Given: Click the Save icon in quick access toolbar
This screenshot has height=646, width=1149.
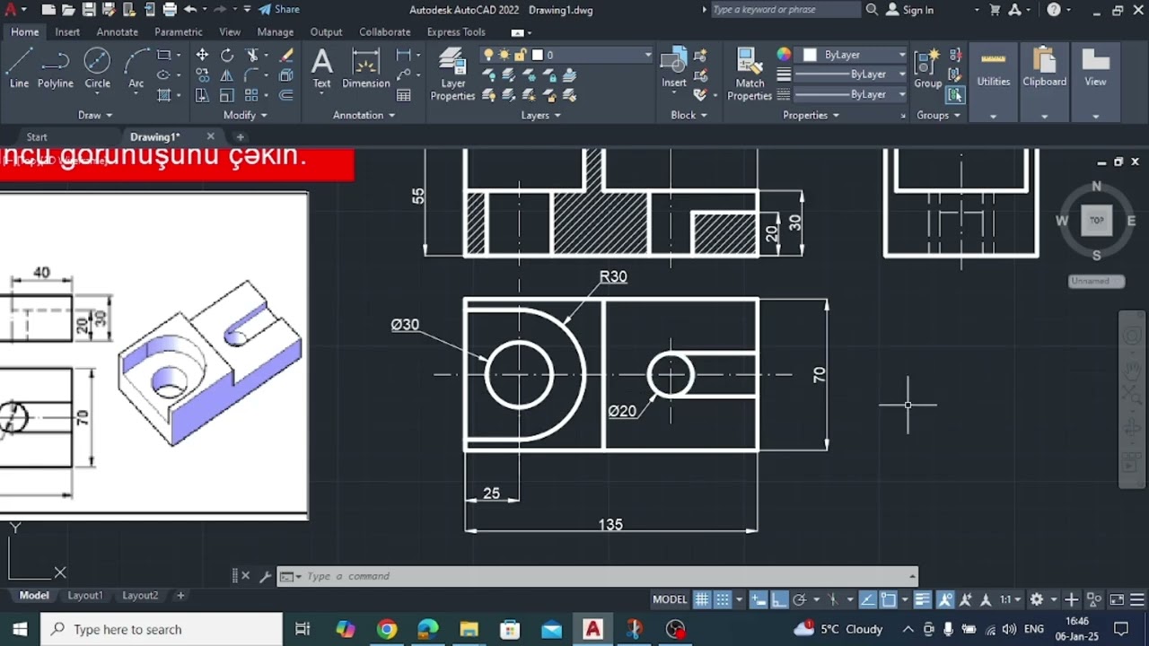Looking at the screenshot, I should [88, 10].
